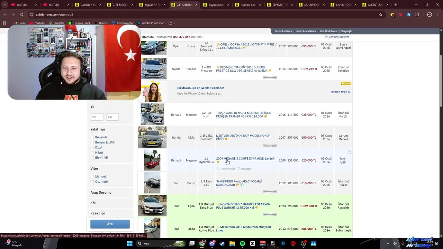Check the Elektrikli fuel option
This screenshot has width=443, height=249.
point(92,158)
